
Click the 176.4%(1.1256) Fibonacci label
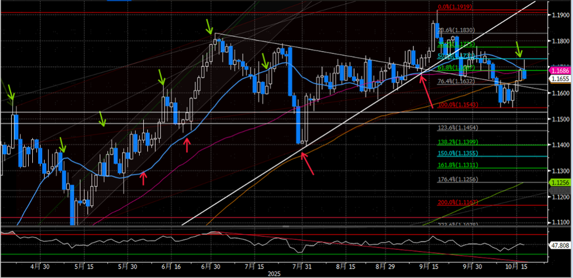coord(458,179)
